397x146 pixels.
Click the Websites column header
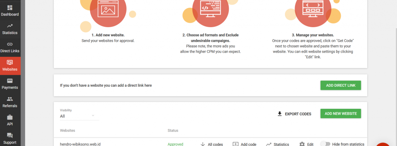[67, 131]
